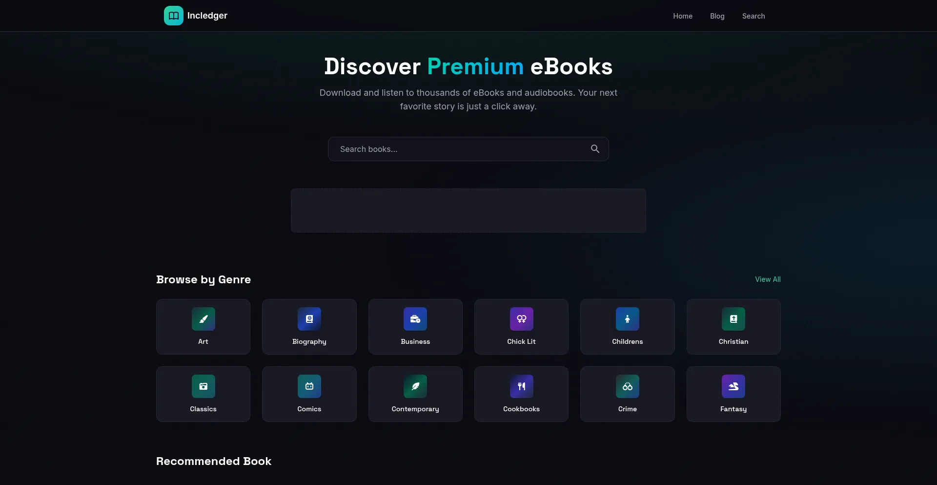Go to Home in top navigation
The image size is (937, 485).
683,16
